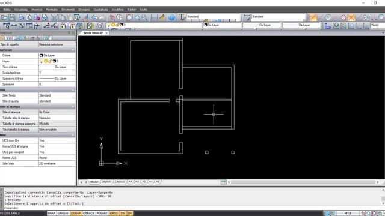Toggle SNAP mode in status bar
The image size is (385, 216).
[51, 214]
